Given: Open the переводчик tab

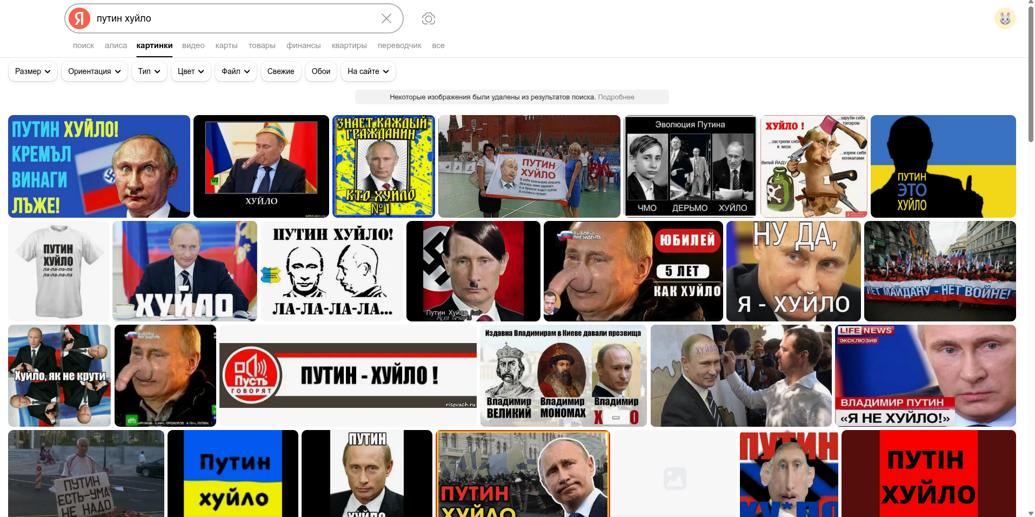Looking at the screenshot, I should (x=399, y=45).
